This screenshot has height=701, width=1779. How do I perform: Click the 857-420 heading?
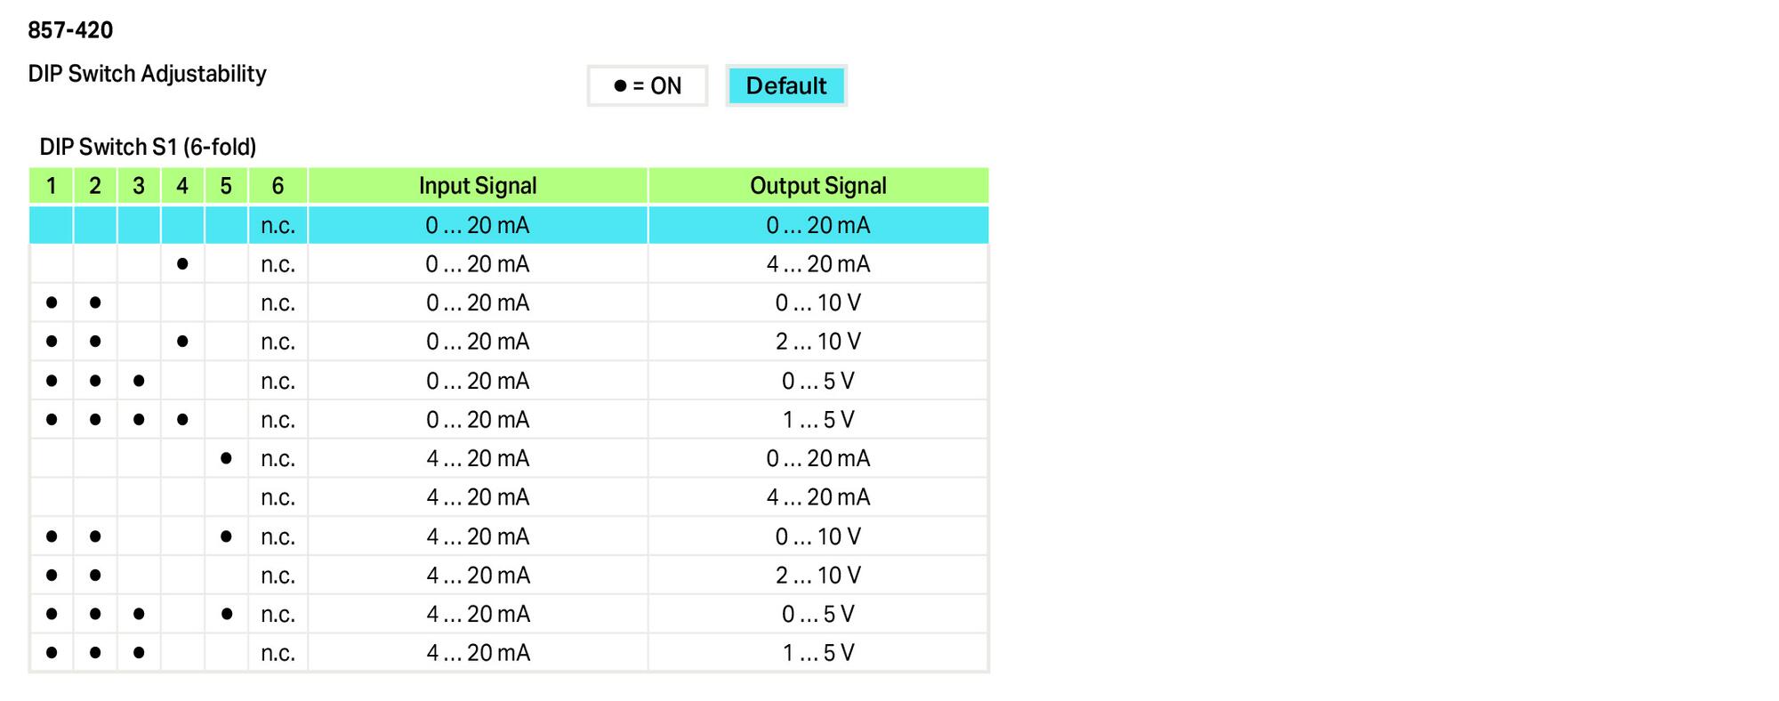[70, 30]
